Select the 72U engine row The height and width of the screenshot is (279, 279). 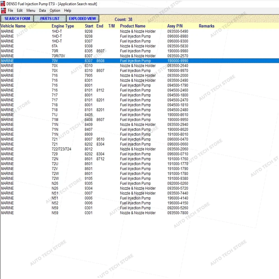(139, 164)
